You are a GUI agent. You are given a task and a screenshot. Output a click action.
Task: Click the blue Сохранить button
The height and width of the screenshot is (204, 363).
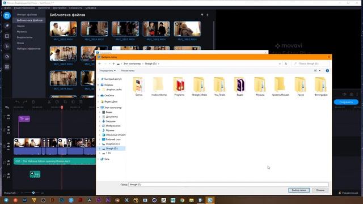[346, 102]
